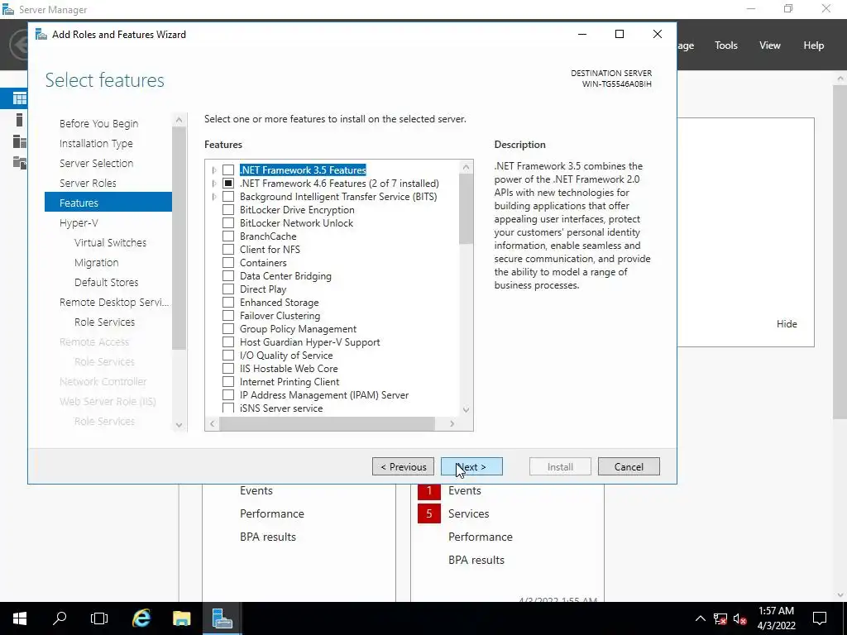847x635 pixels.
Task: Open Events link with 1 alert
Action: point(465,491)
